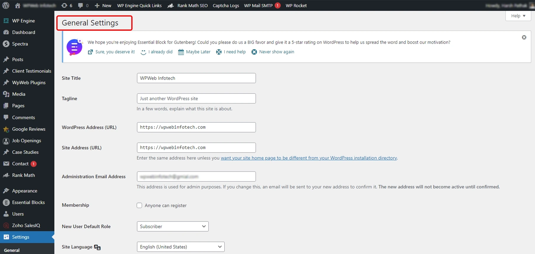Enable the Anyone can register checkbox

(x=139, y=205)
